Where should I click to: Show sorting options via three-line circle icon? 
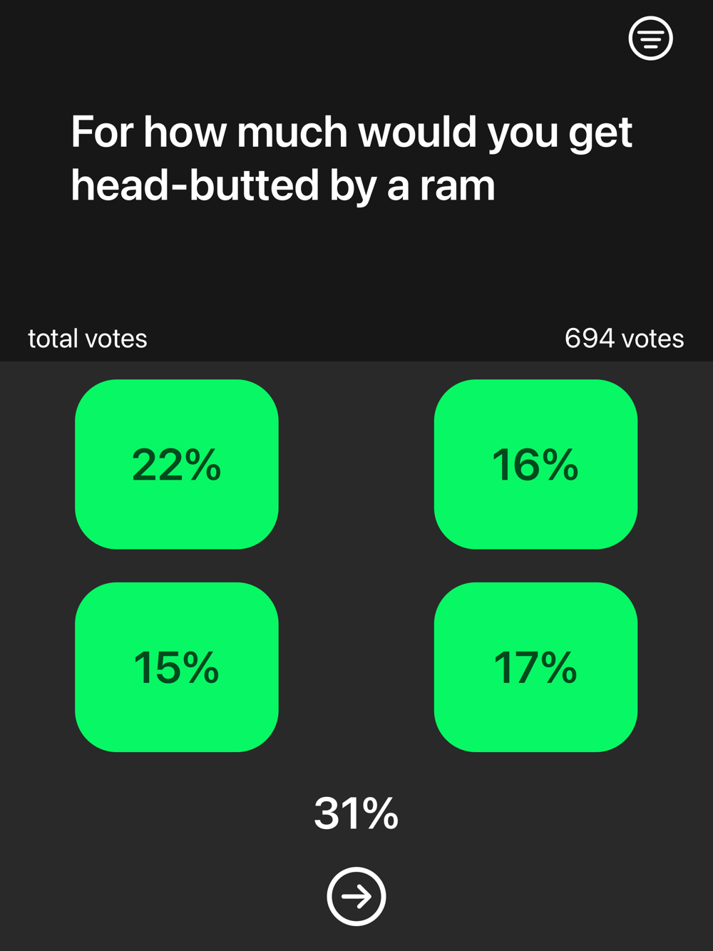(x=650, y=38)
